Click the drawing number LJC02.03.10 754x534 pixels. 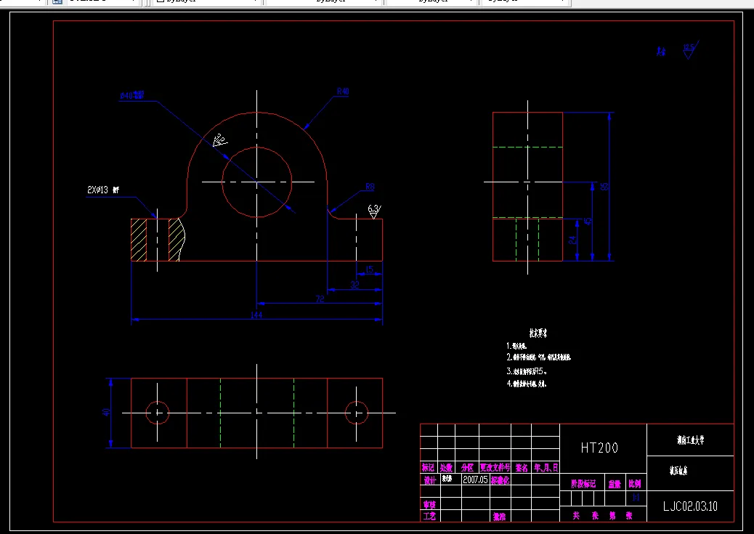coord(690,506)
